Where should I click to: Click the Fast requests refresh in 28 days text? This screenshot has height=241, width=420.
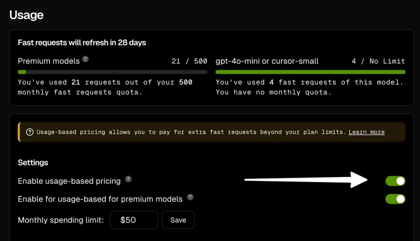(82, 43)
